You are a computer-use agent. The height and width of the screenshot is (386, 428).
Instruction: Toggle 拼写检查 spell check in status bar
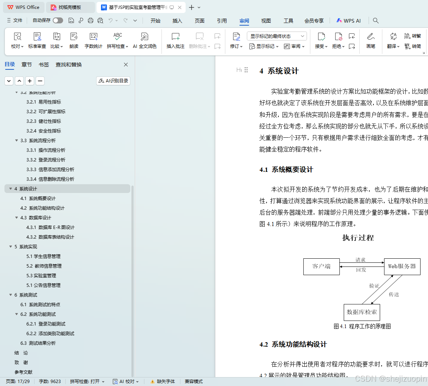point(85,381)
